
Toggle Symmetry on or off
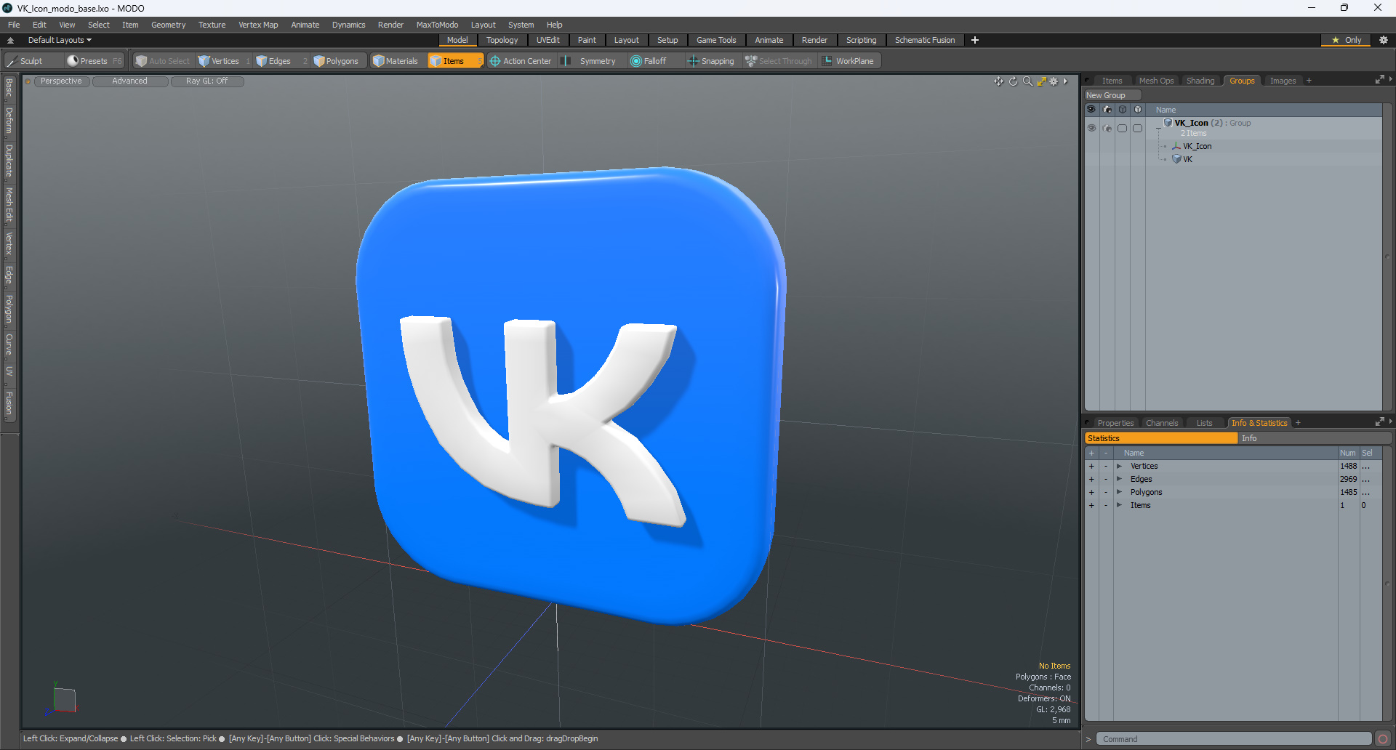(590, 61)
